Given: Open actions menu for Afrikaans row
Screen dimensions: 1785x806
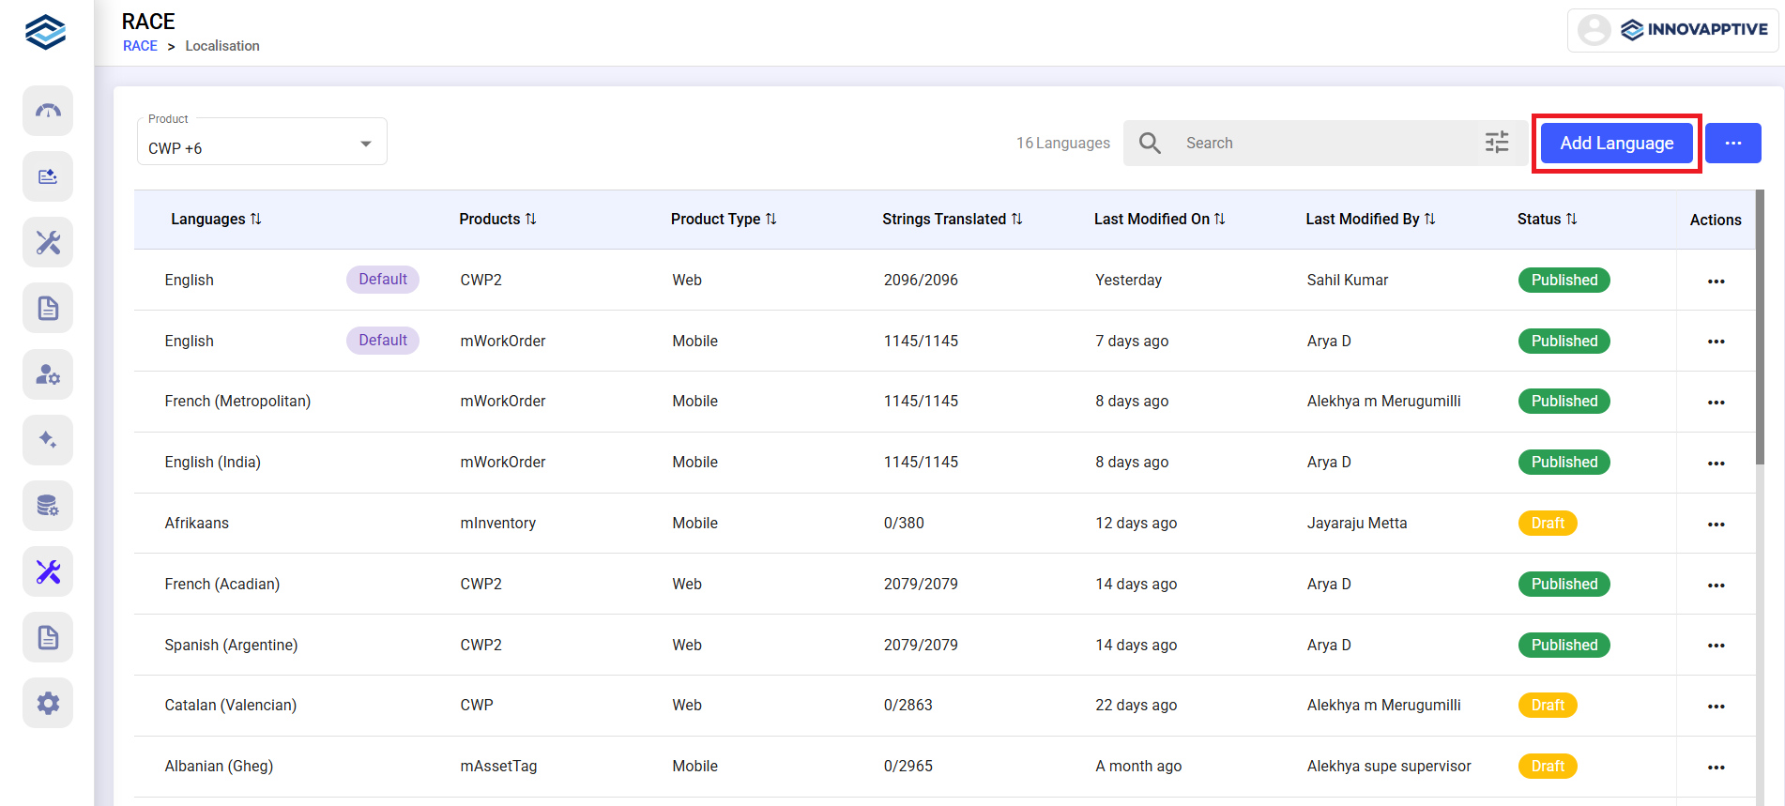Looking at the screenshot, I should (1716, 525).
